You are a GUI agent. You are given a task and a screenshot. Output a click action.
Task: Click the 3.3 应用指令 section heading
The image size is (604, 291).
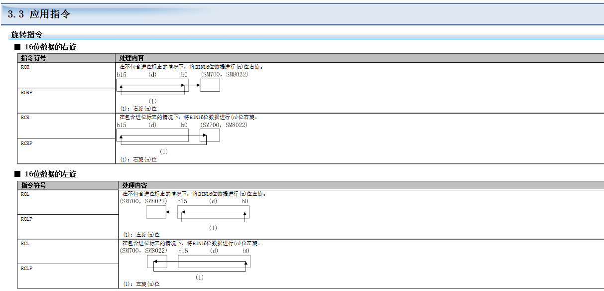[x=39, y=14]
